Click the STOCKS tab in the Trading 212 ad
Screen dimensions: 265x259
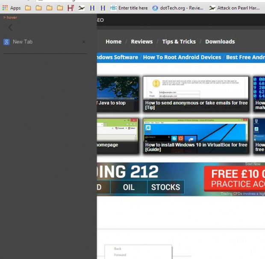pos(165,187)
